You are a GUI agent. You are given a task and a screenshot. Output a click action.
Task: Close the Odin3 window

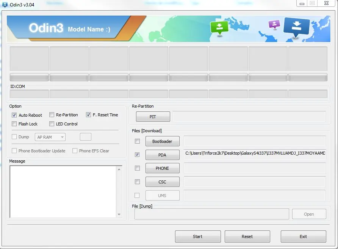326,3
